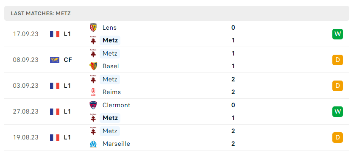Click the orange D badge for Marseille match
Screen dimensions: 351x156
pyautogui.click(x=337, y=137)
